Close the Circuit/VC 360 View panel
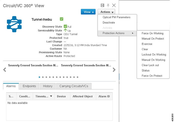The image size is (174, 122). pos(114,5)
